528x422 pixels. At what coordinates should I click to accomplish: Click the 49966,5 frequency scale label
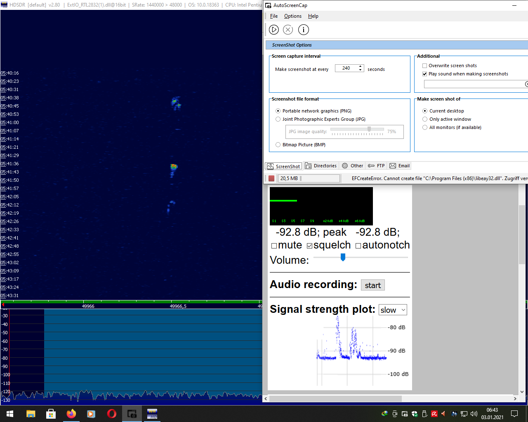click(178, 306)
